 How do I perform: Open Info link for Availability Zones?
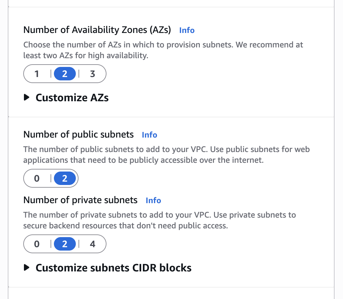pos(187,30)
